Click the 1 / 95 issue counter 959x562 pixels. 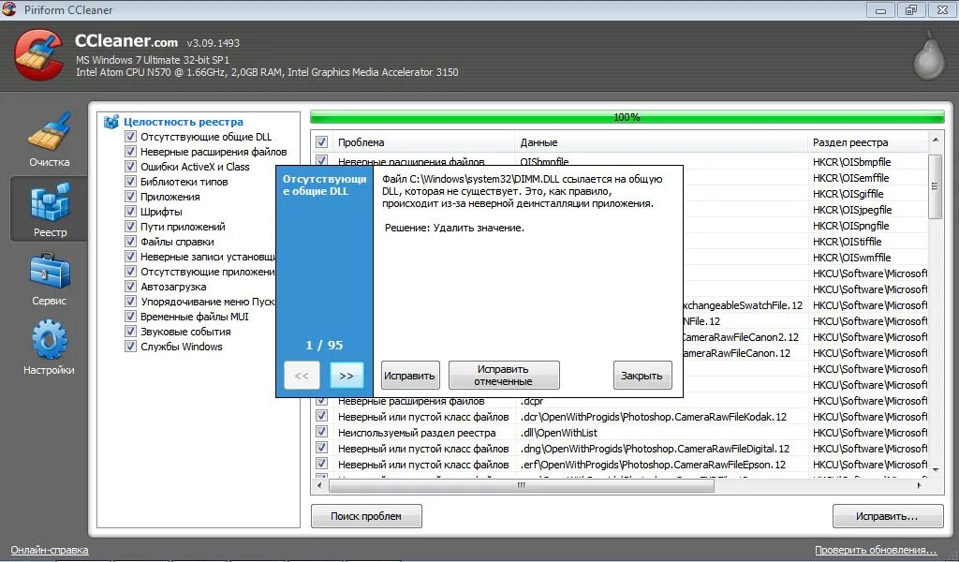click(x=324, y=345)
